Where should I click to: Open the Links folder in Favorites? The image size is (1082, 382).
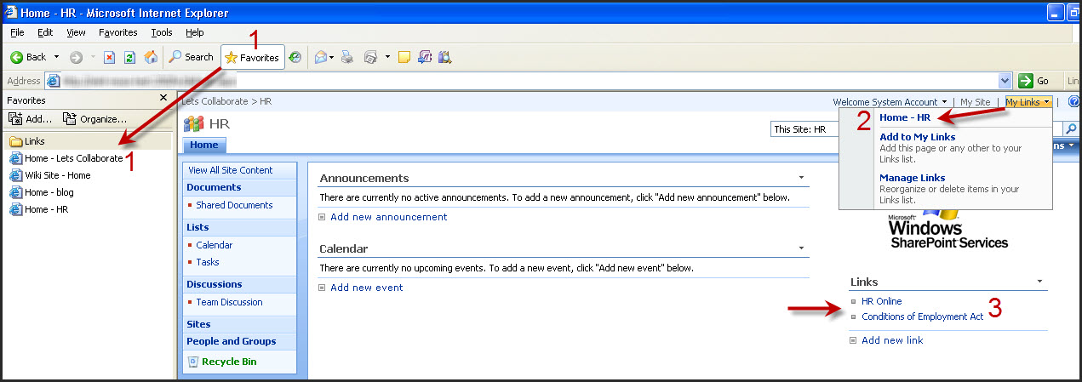point(35,141)
